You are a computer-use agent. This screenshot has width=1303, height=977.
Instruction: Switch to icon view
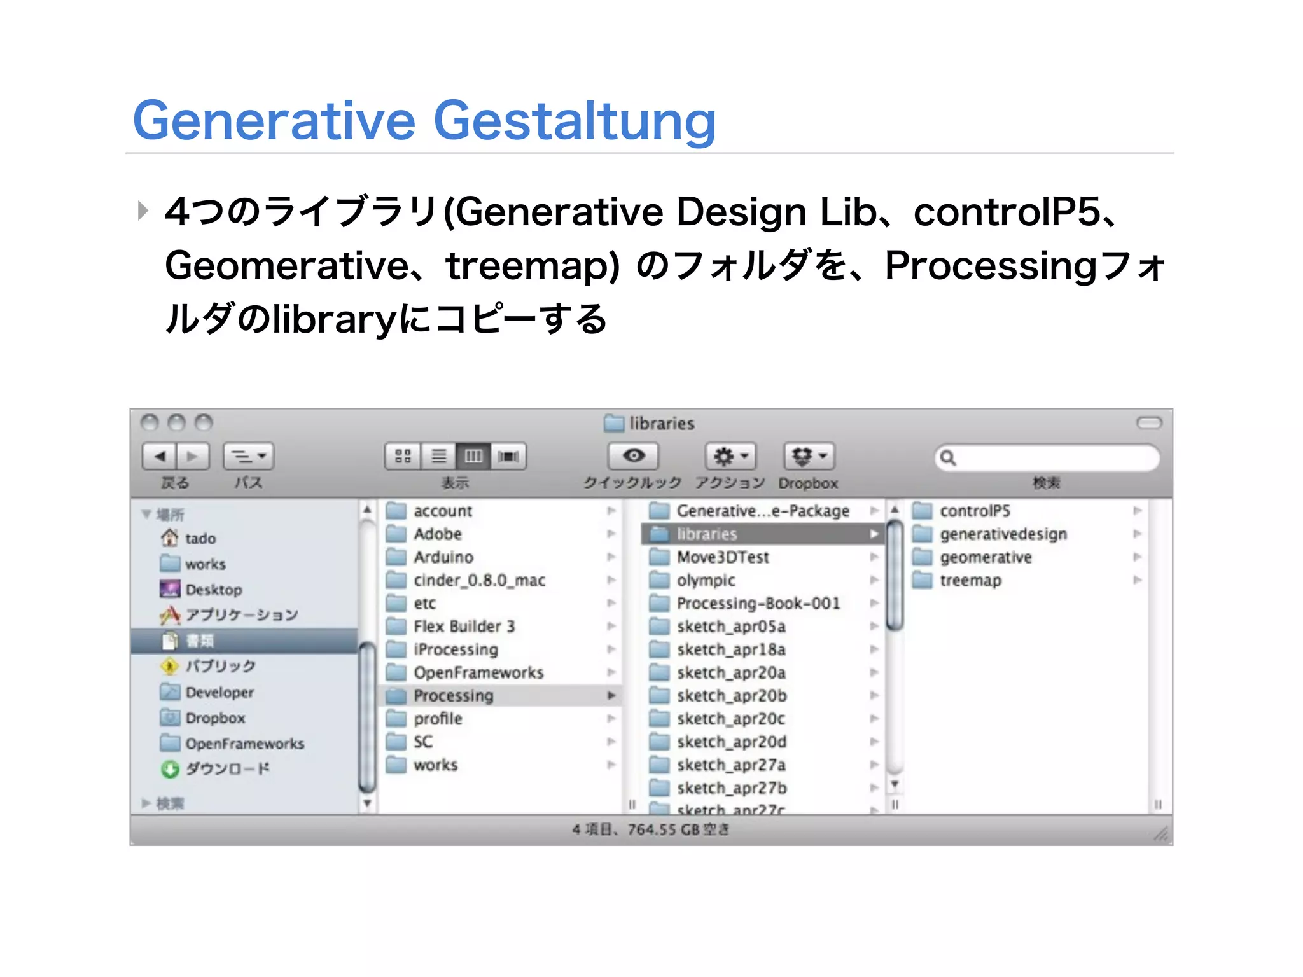point(403,456)
